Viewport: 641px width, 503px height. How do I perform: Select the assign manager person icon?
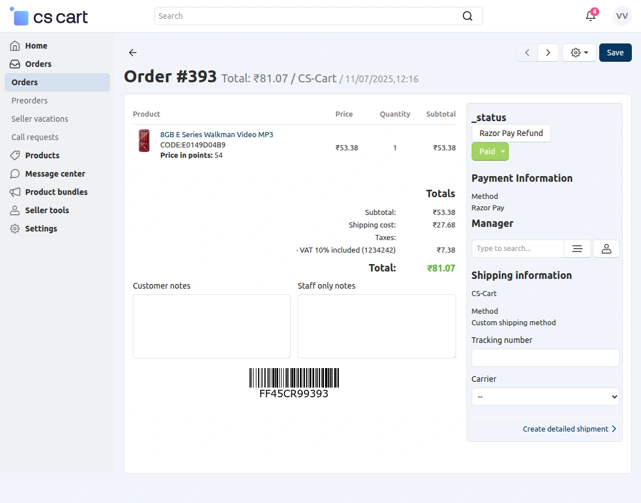coord(606,248)
